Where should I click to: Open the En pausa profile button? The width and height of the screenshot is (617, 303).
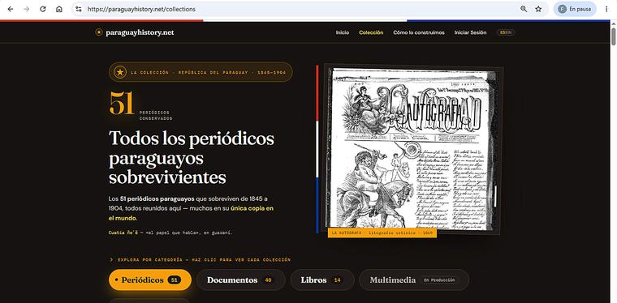coord(575,9)
